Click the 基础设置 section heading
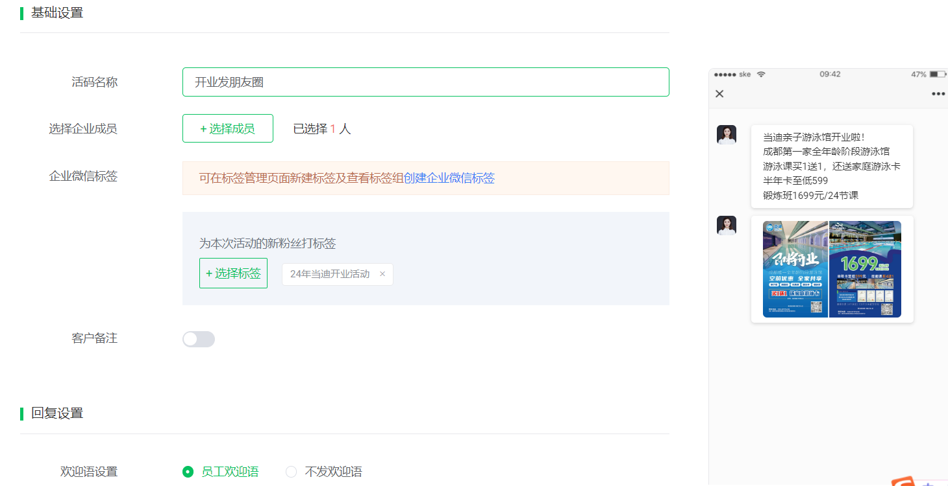The height and width of the screenshot is (486, 948). click(x=57, y=12)
